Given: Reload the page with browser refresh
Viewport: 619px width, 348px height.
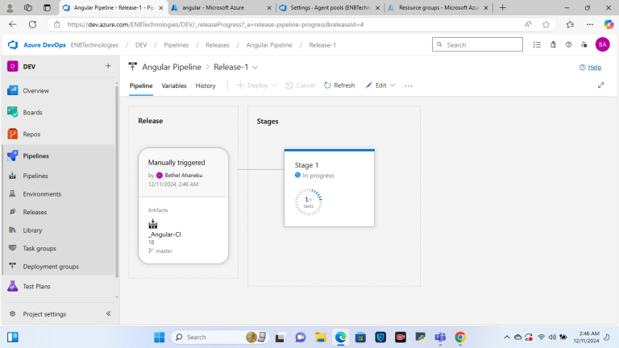Looking at the screenshot, I should [32, 24].
